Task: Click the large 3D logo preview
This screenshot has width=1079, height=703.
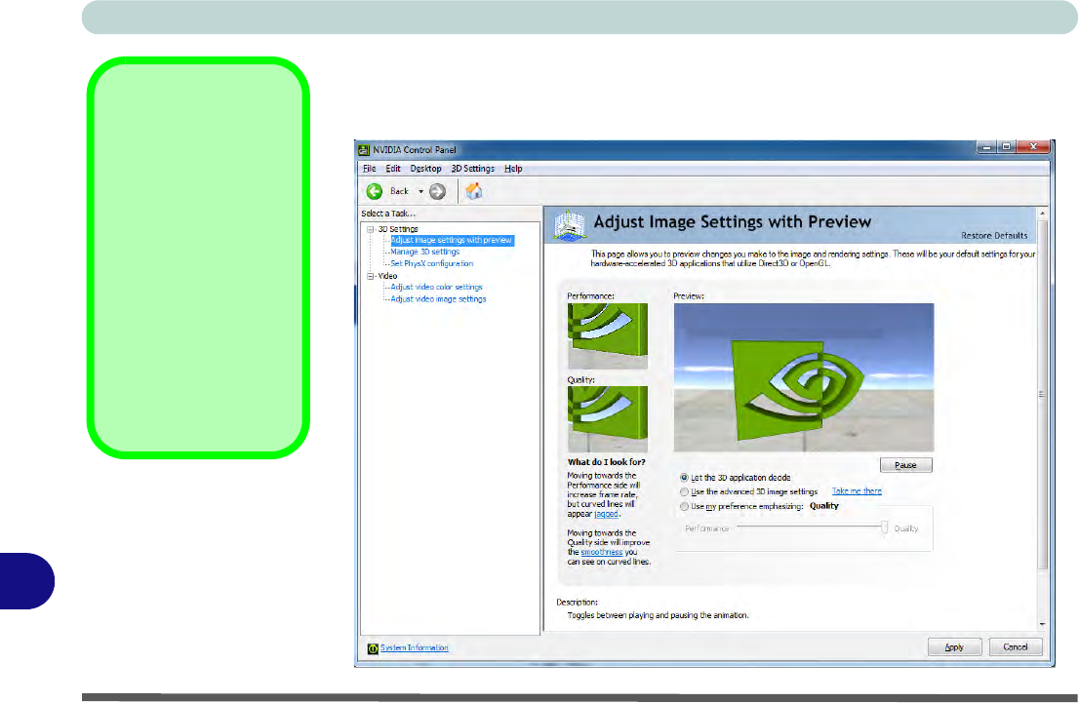Action: 804,377
